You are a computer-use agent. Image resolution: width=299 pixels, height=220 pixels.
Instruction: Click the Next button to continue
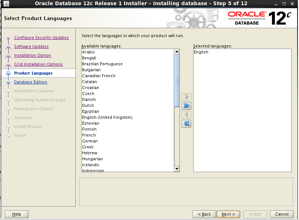pos(228,214)
